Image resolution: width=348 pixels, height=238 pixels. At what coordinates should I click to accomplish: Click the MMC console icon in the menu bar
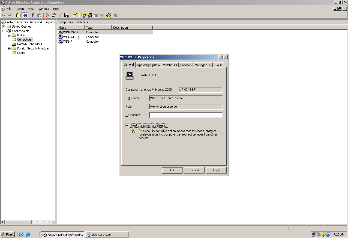[x=3, y=9]
